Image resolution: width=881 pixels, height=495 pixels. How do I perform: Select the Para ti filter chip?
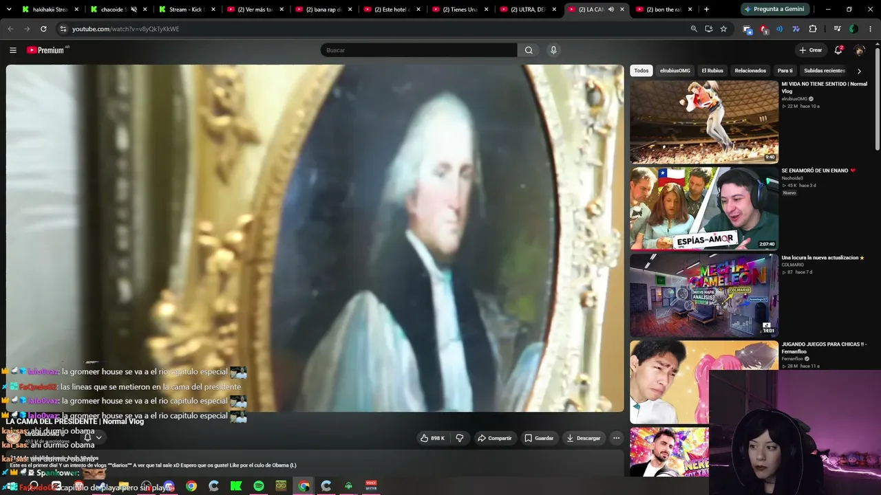(x=785, y=71)
